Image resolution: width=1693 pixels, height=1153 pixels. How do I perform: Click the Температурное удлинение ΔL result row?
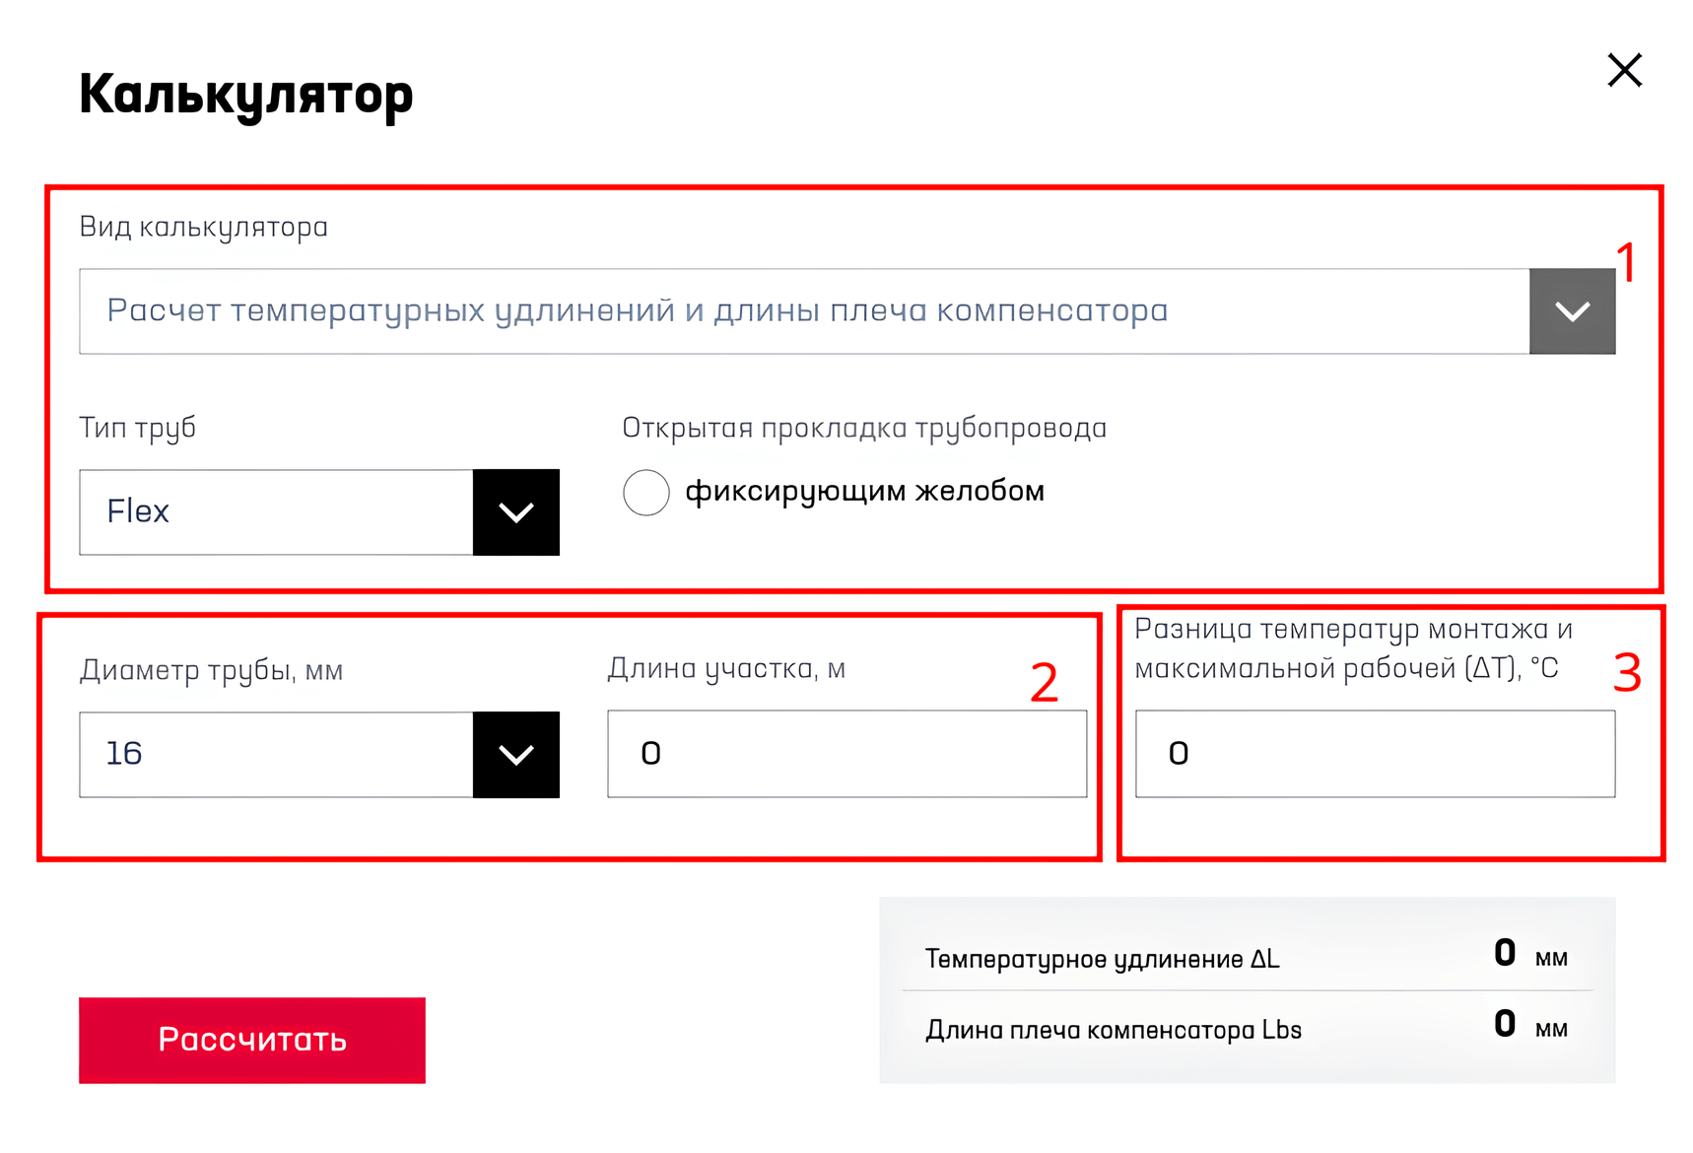[x=1246, y=956]
